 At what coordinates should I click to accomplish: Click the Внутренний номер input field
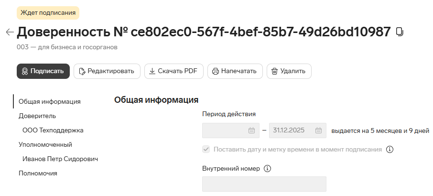click(x=264, y=184)
